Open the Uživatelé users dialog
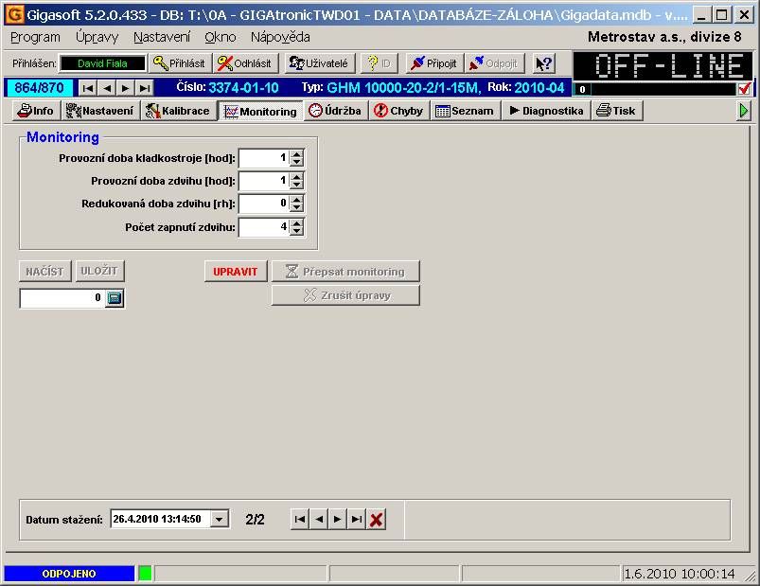The height and width of the screenshot is (586, 760). click(318, 63)
